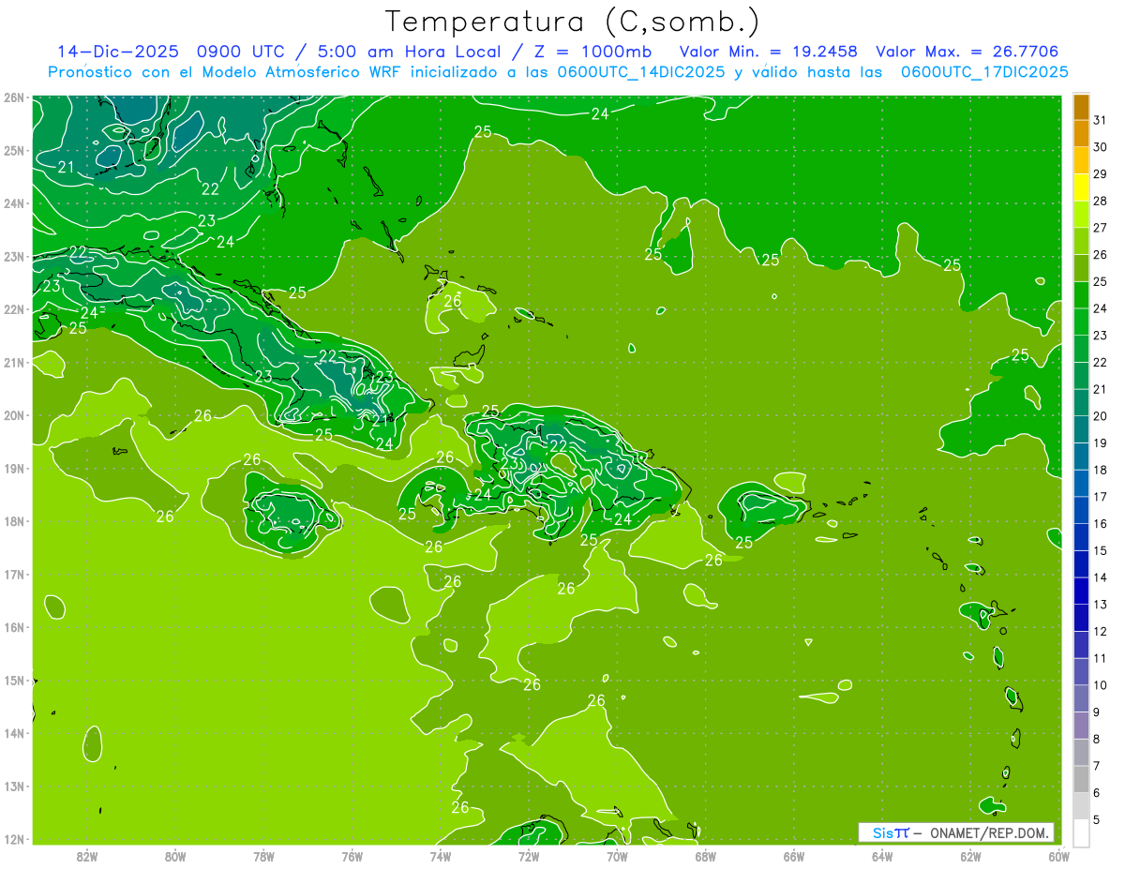The height and width of the screenshot is (869, 1125).
Task: Click the '24N' latitude axis label
Action: click(x=13, y=203)
